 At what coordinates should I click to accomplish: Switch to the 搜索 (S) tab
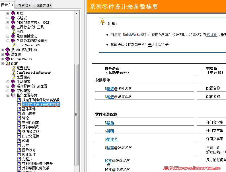pyautogui.click(x=24, y=5)
